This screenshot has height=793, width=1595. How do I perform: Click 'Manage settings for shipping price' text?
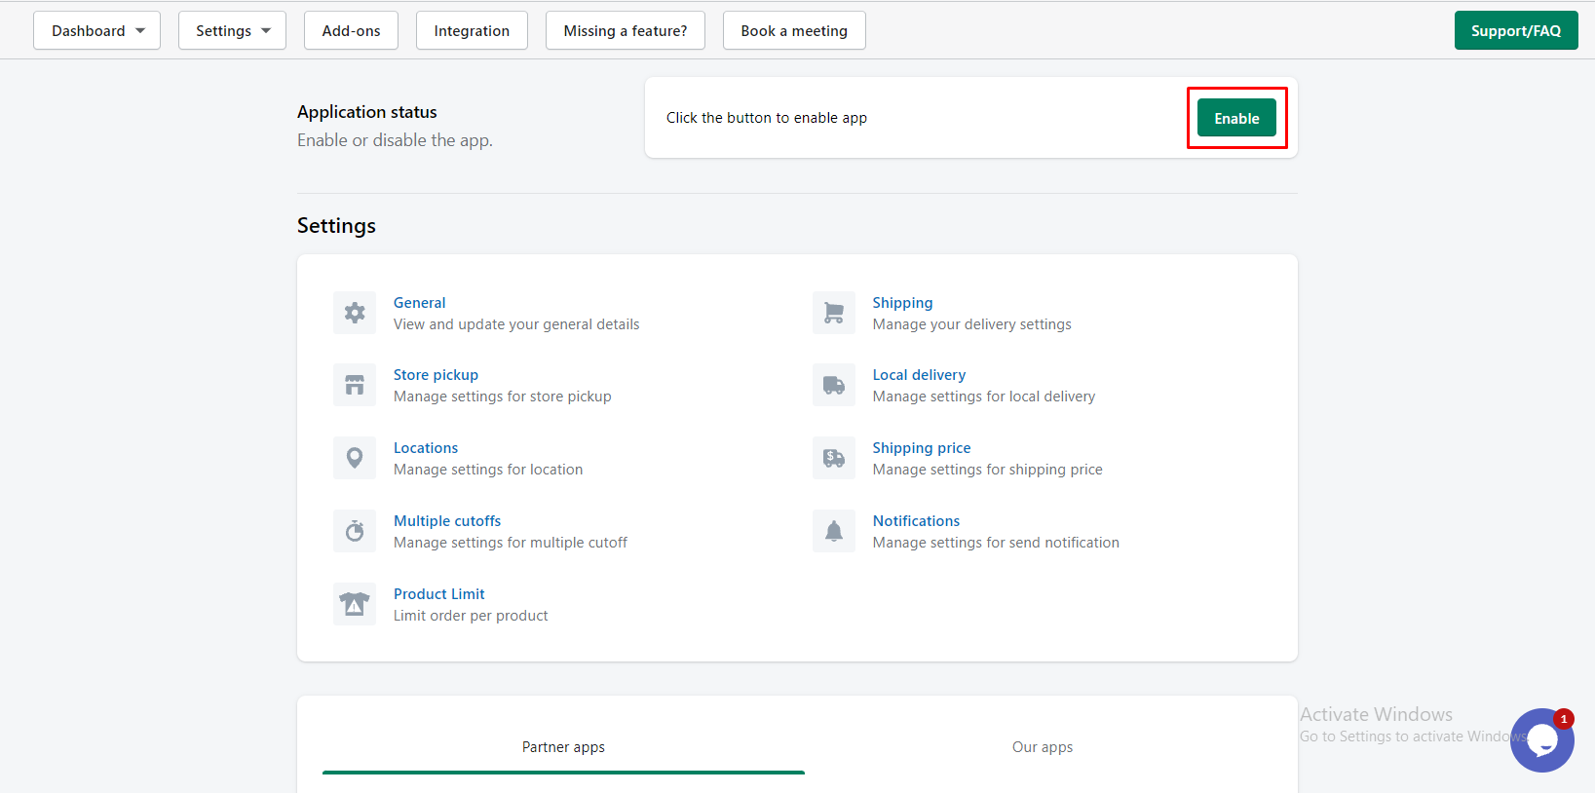coord(988,470)
